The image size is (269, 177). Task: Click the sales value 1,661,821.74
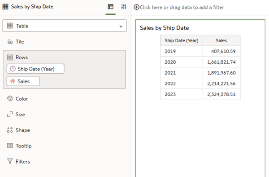coord(221,62)
